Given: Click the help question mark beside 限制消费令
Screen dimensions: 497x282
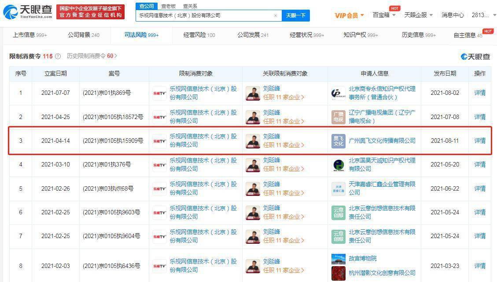Looking at the screenshot, I should (x=58, y=56).
